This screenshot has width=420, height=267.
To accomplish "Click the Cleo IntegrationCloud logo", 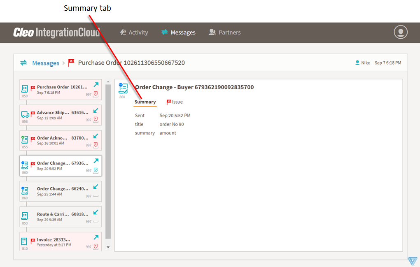I will 56,33.
